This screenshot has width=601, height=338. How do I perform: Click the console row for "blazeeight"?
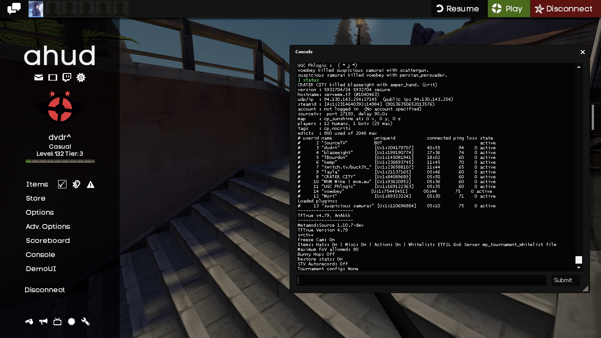pos(397,153)
